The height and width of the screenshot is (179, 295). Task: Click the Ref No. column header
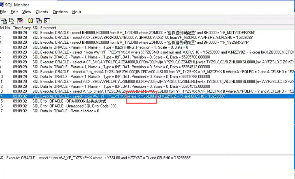(x=5, y=28)
